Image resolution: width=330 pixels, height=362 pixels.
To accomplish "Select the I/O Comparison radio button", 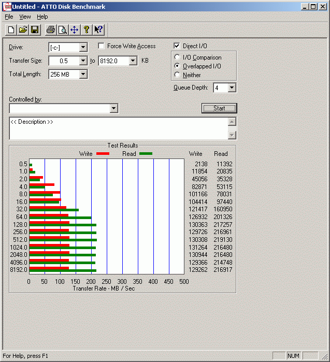I will pyautogui.click(x=177, y=57).
